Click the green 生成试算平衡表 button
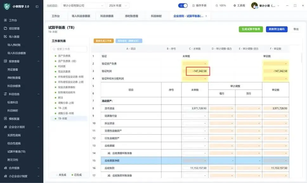 251,29
